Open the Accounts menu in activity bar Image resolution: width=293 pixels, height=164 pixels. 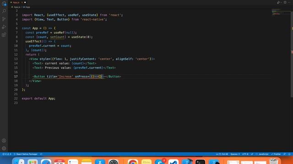tap(4, 141)
